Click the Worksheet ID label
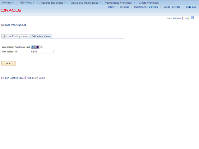199x149 pixels. pyautogui.click(x=10, y=52)
